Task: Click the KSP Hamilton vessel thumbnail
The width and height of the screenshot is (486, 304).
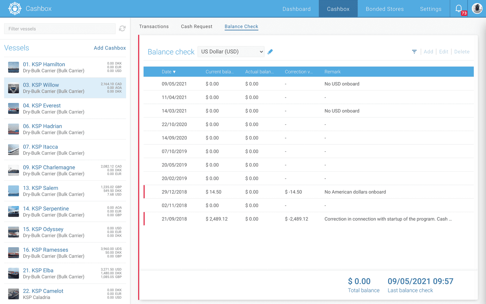Action: click(14, 67)
